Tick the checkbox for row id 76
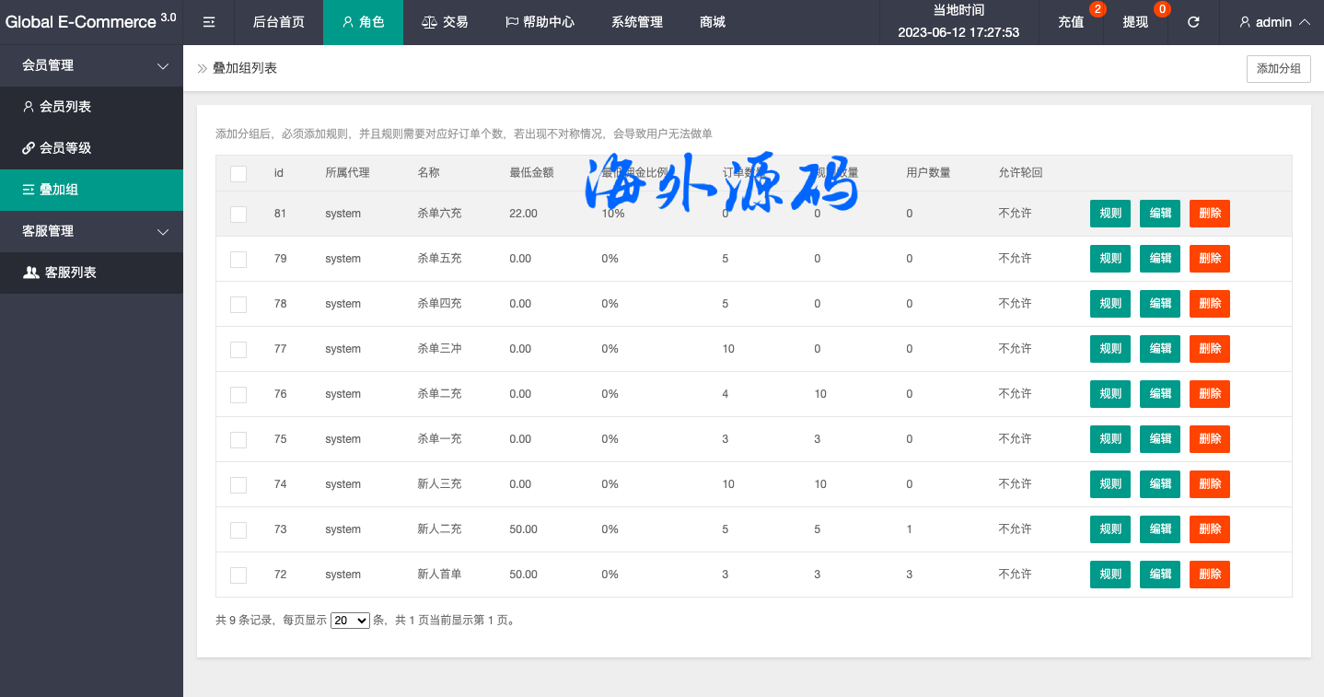The height and width of the screenshot is (697, 1324). [x=238, y=395]
